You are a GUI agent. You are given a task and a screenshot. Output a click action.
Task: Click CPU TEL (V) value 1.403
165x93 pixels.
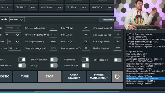[x=33, y=7]
